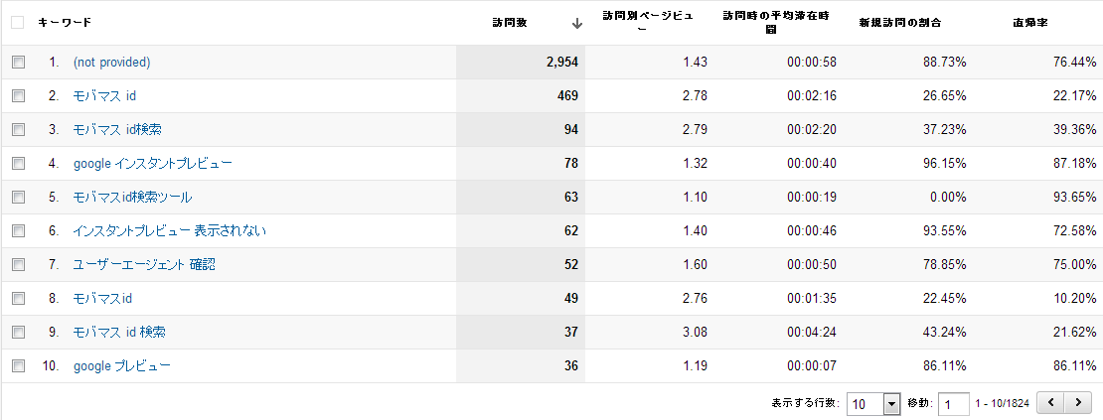Sort by 訪問時の平均滞在時間 column header
This screenshot has height=420, width=1103.
click(x=763, y=22)
